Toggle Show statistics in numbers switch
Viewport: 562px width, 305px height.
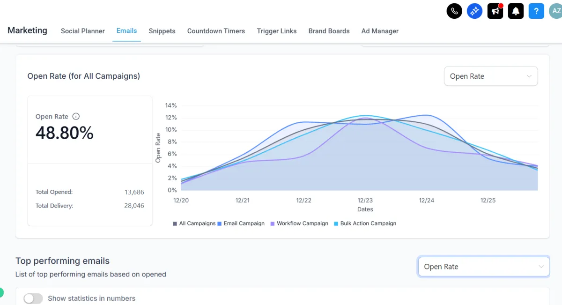33,298
